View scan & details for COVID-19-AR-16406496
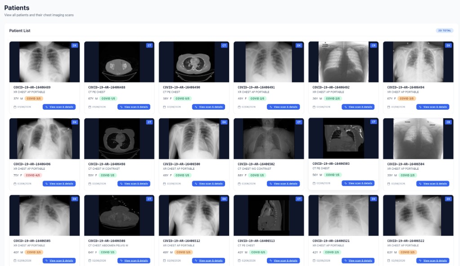Viewport: 460px width, 266px height. pyautogui.click(x=59, y=184)
